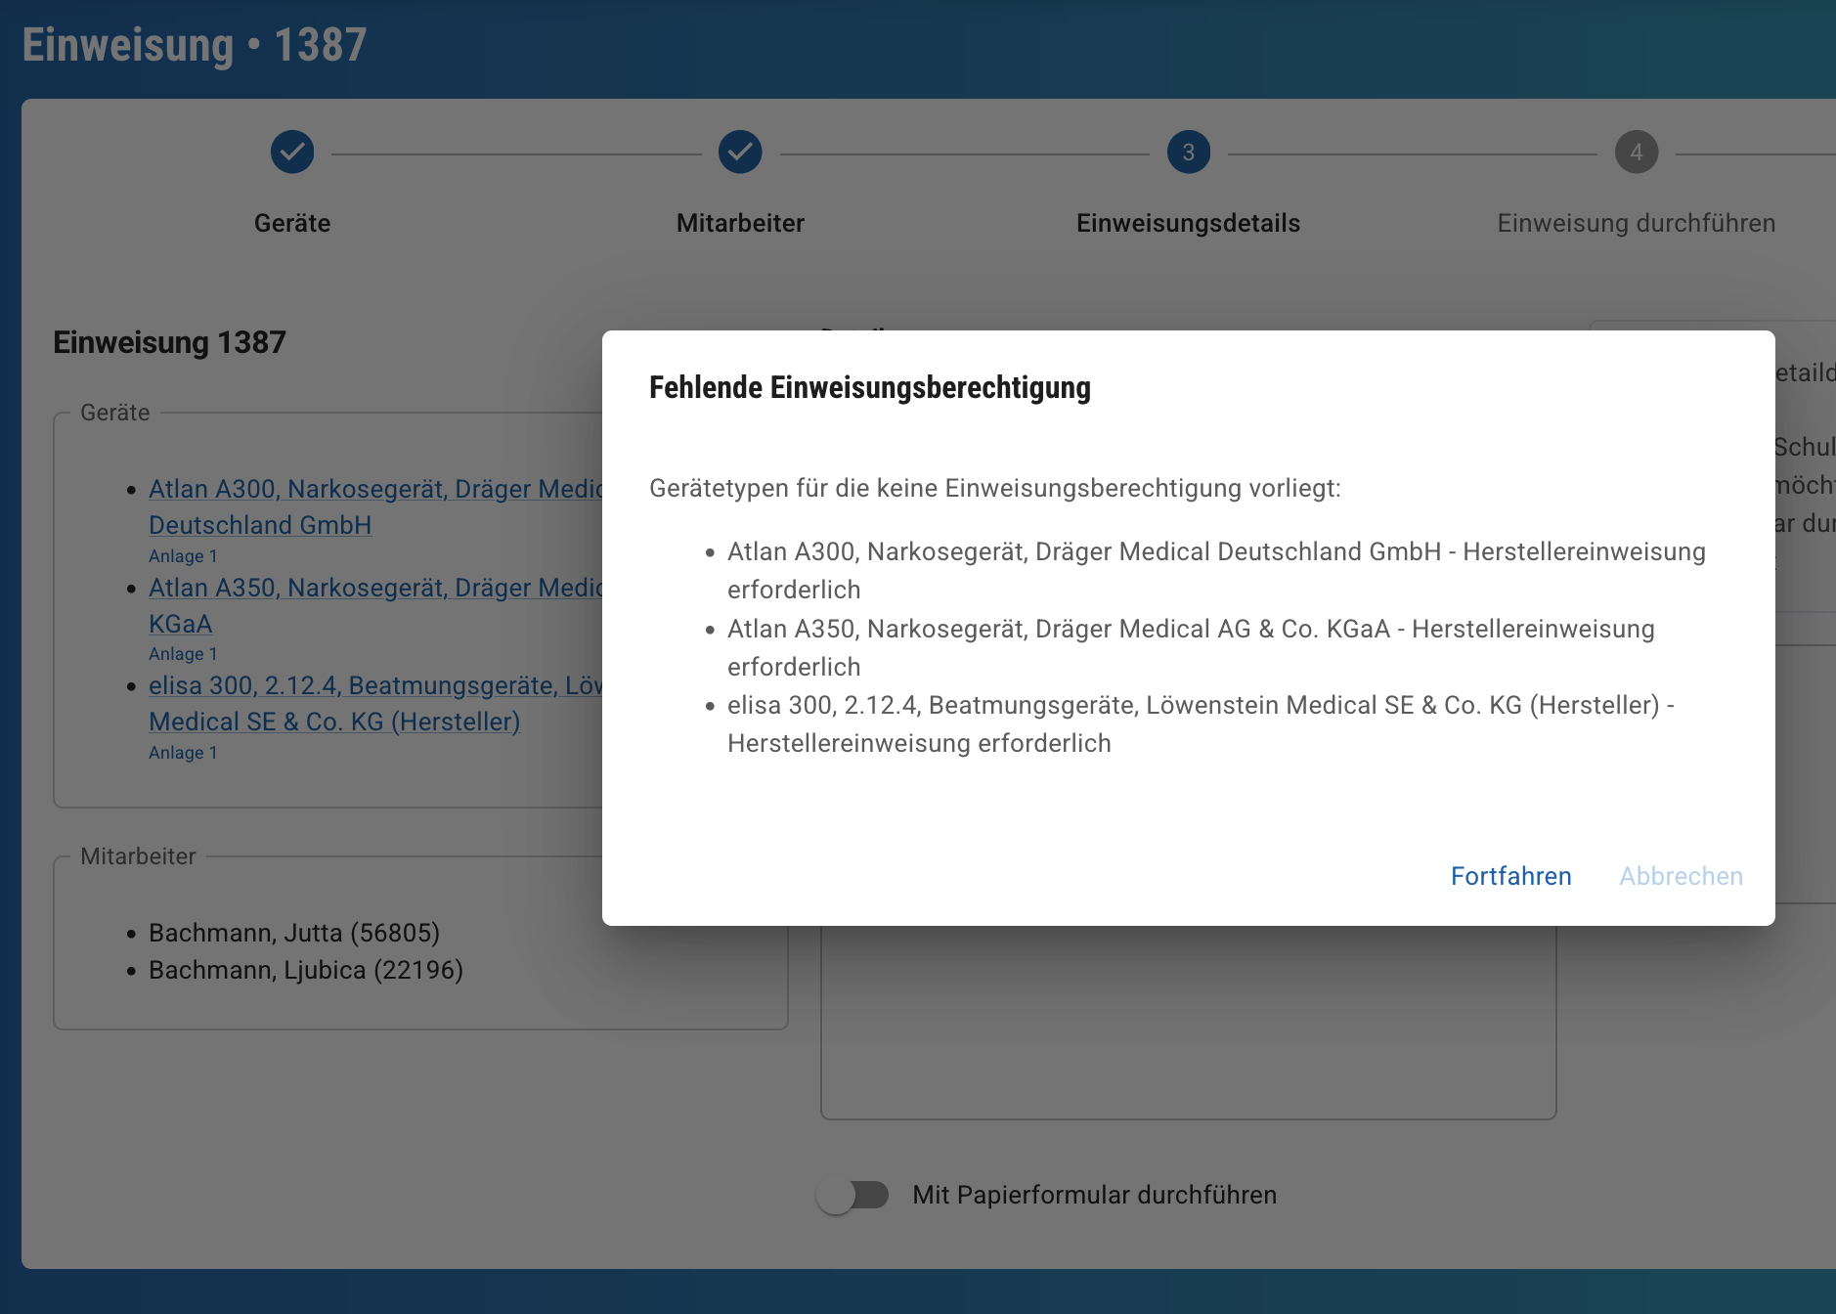Go to the Einweisungsdetails step label

pos(1188,223)
